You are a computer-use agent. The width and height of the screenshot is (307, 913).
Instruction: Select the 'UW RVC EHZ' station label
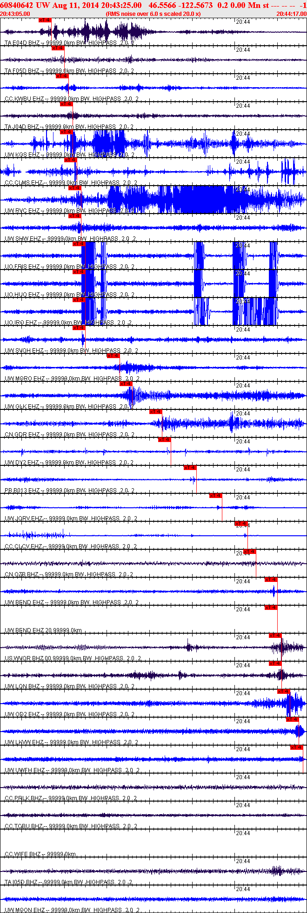[22, 211]
